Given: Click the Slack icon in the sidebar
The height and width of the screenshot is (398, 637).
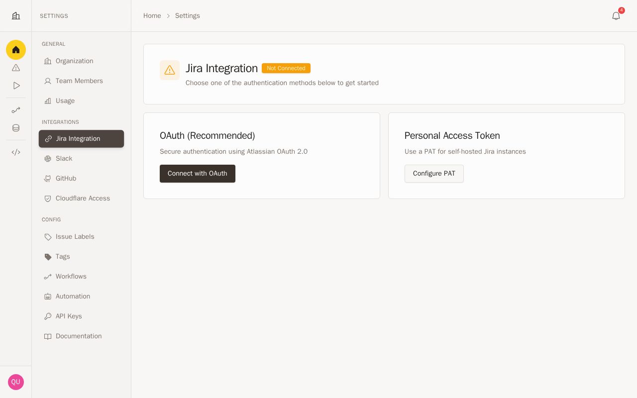Looking at the screenshot, I should 48,159.
